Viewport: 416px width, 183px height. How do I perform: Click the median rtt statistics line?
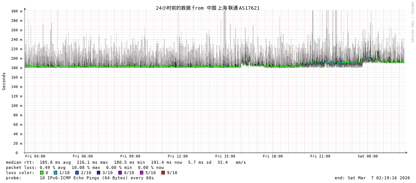(x=126, y=162)
